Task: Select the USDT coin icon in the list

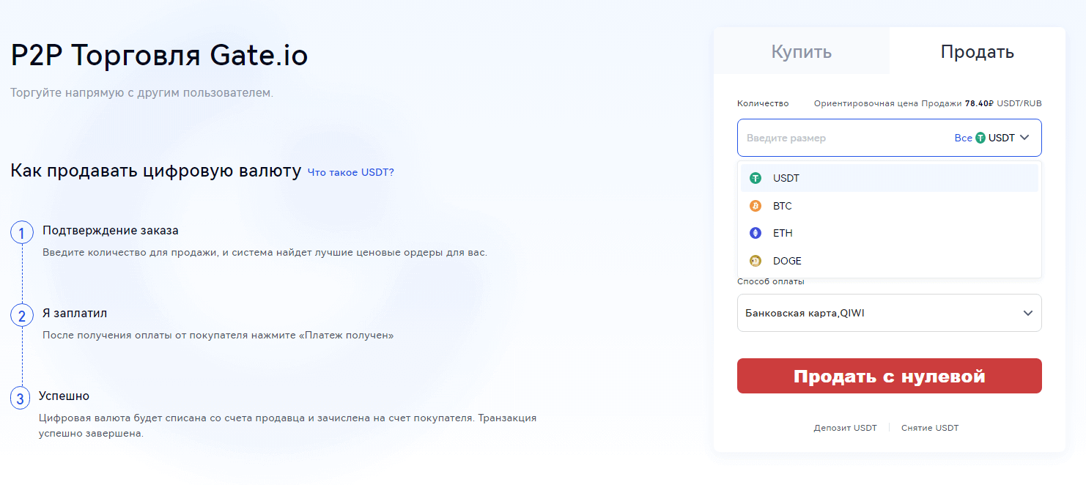Action: pyautogui.click(x=756, y=178)
